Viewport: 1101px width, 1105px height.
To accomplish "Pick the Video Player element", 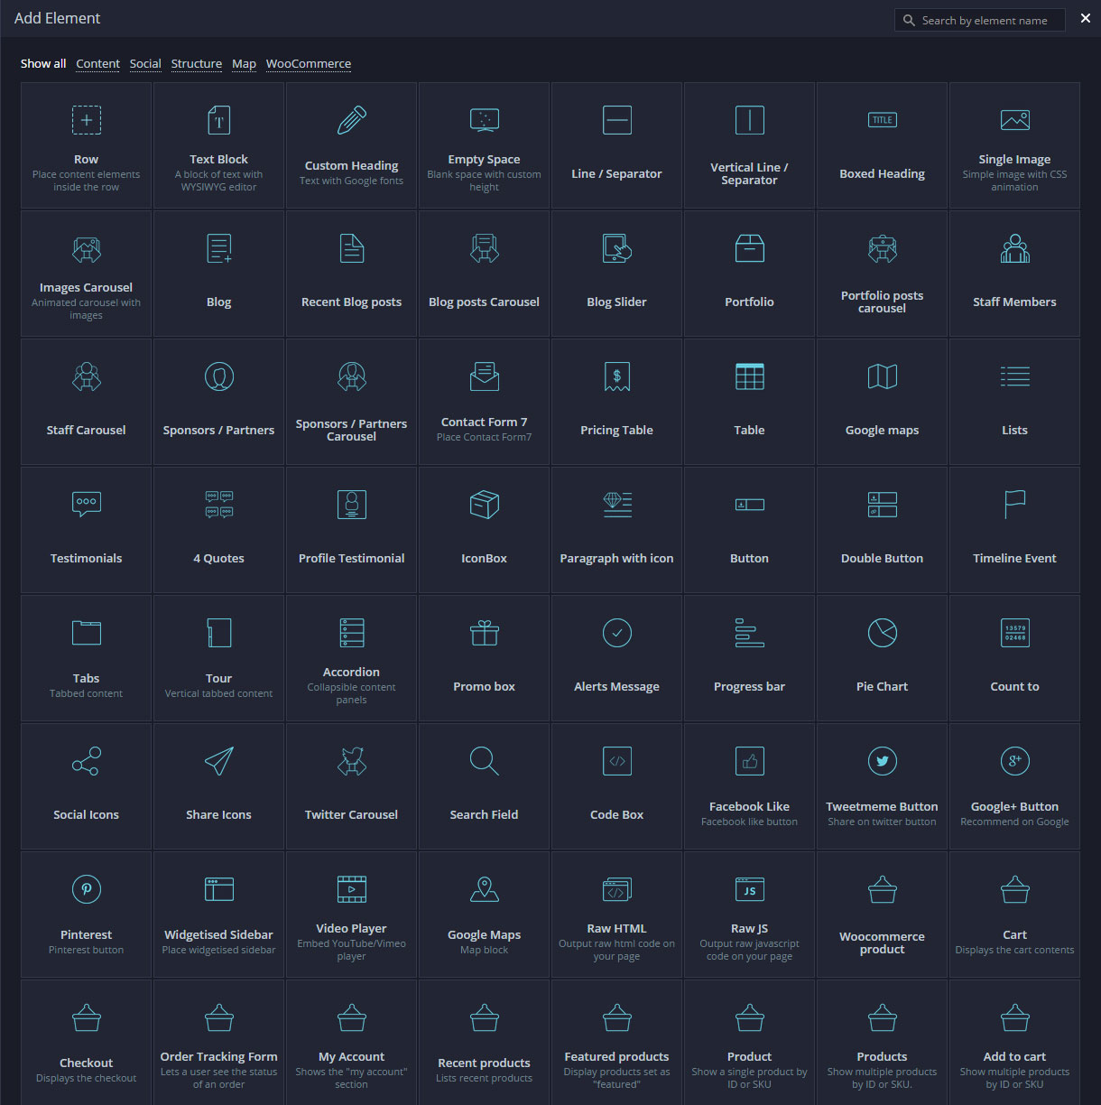I will [352, 914].
